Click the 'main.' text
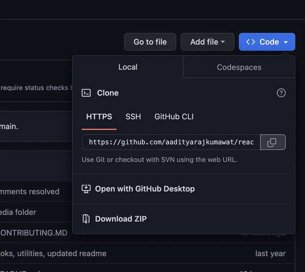Image resolution: width=305 pixels, height=272 pixels. tap(9, 126)
